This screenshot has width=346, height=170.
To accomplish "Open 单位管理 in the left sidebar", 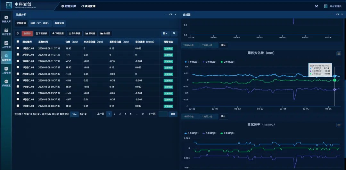I will [x=6, y=32].
